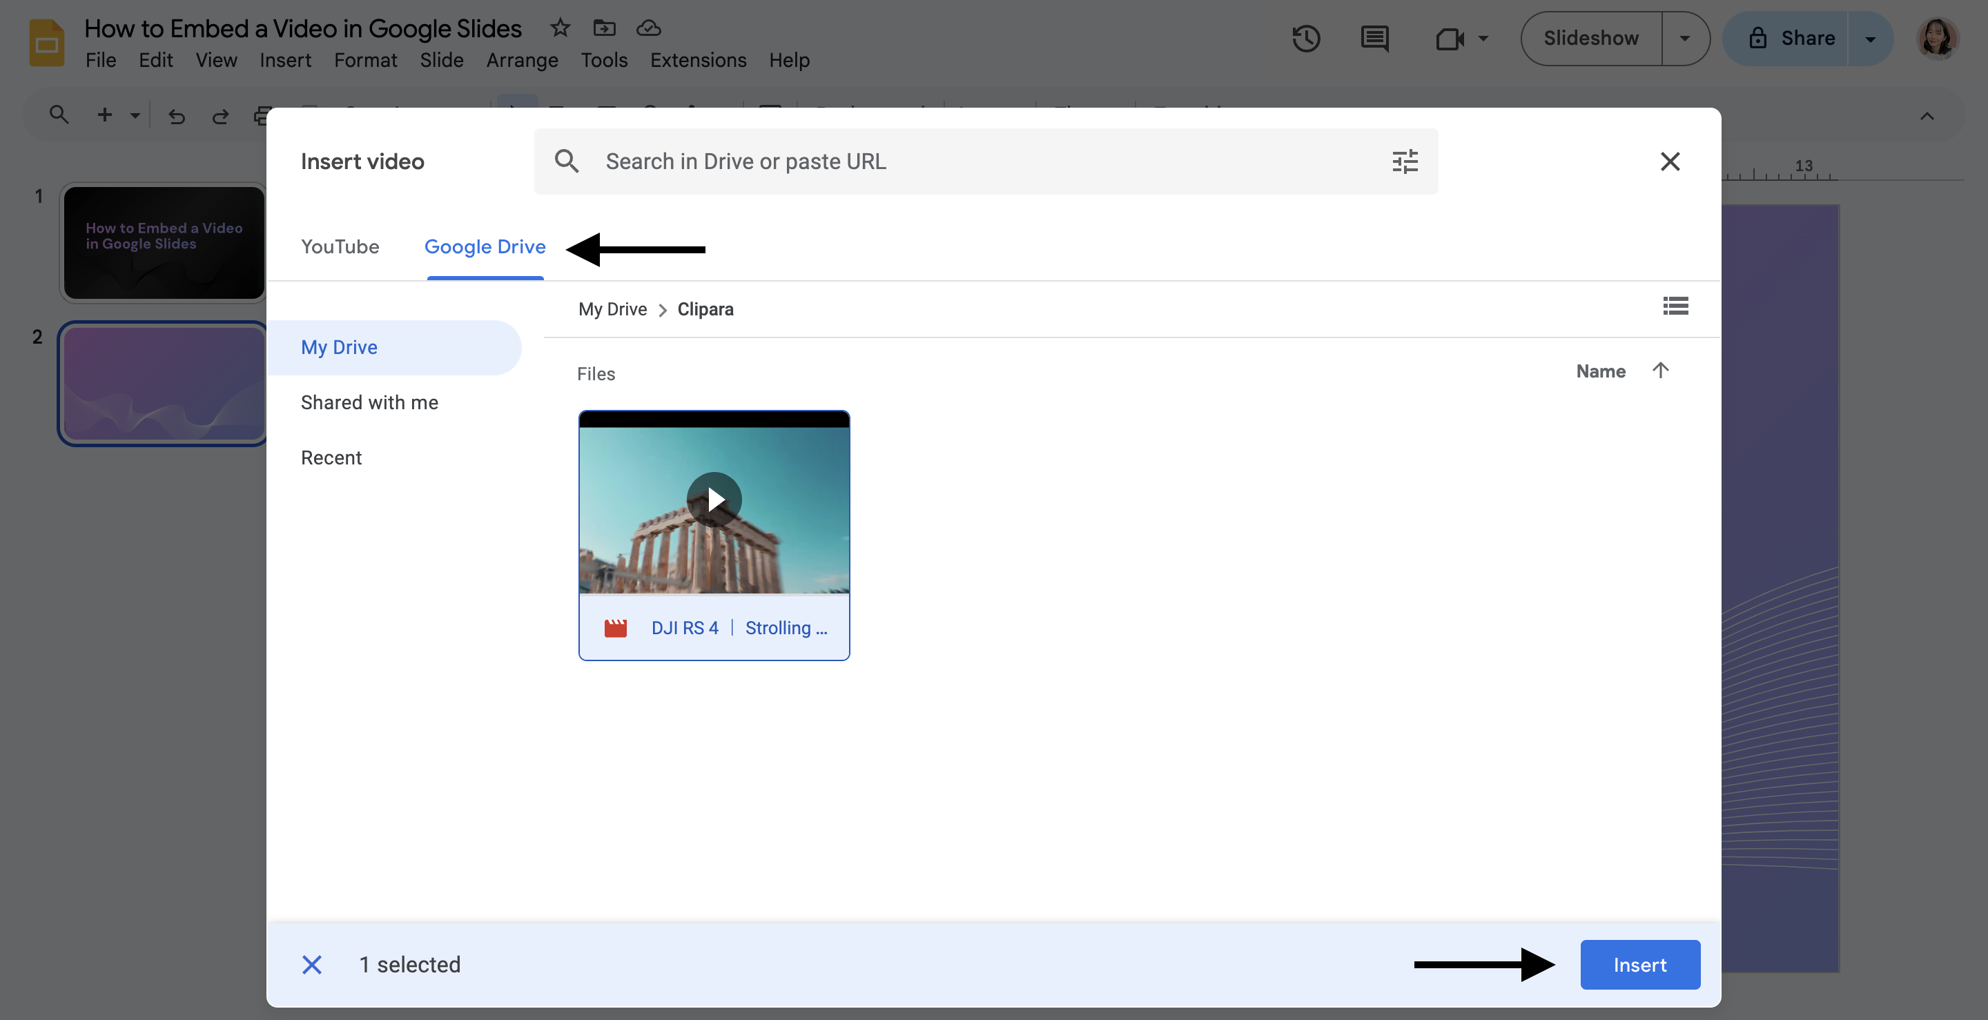Expand the camera call dropdown arrow
The height and width of the screenshot is (1020, 1988).
point(1483,39)
